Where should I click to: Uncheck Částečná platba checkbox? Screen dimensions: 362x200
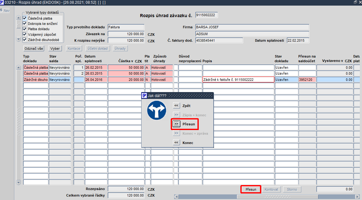(x=25, y=18)
